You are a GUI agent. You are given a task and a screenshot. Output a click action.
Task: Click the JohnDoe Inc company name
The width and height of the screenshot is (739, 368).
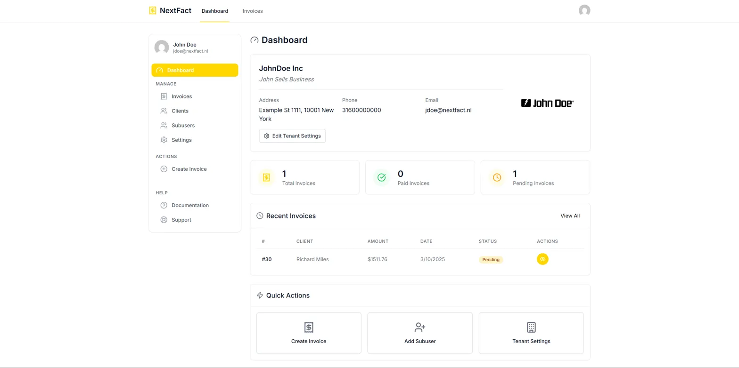tap(281, 69)
